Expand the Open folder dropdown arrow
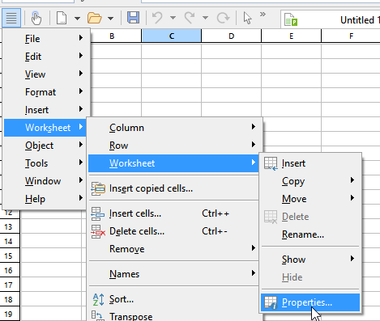Image resolution: width=380 pixels, height=321 pixels. tap(110, 19)
